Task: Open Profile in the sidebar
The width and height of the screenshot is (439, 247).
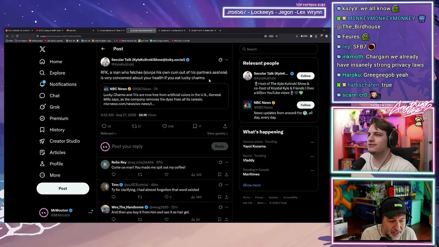Action: pos(51,164)
